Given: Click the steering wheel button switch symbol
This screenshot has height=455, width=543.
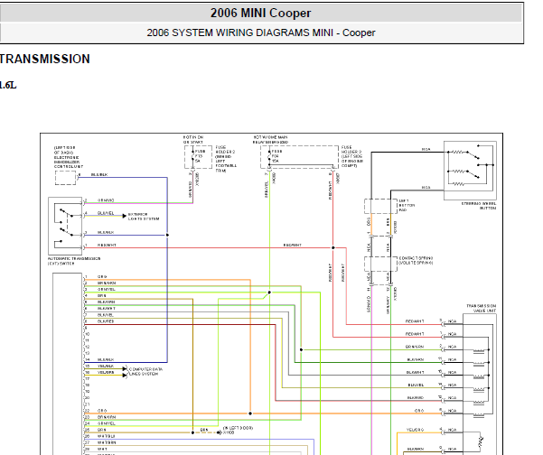Looking at the screenshot, I should 470,171.
